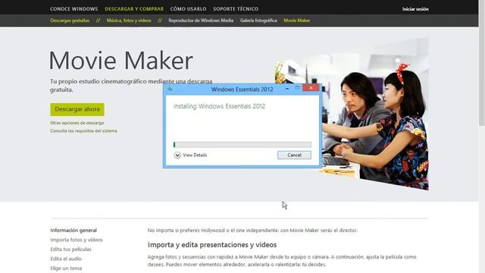Click the Descargar ahora button
The width and height of the screenshot is (485, 273).
[77, 109]
